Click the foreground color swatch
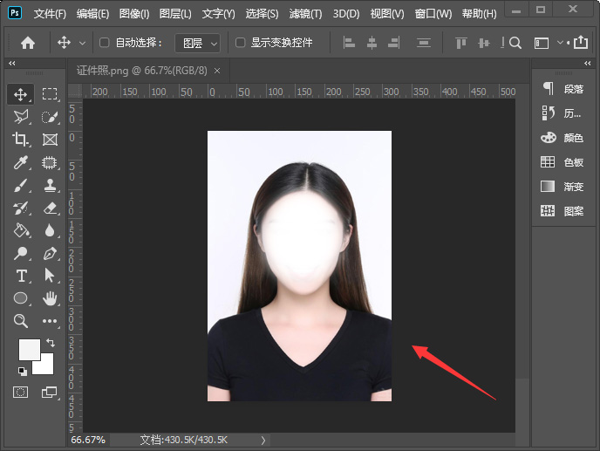The height and width of the screenshot is (451, 600). pyautogui.click(x=29, y=349)
